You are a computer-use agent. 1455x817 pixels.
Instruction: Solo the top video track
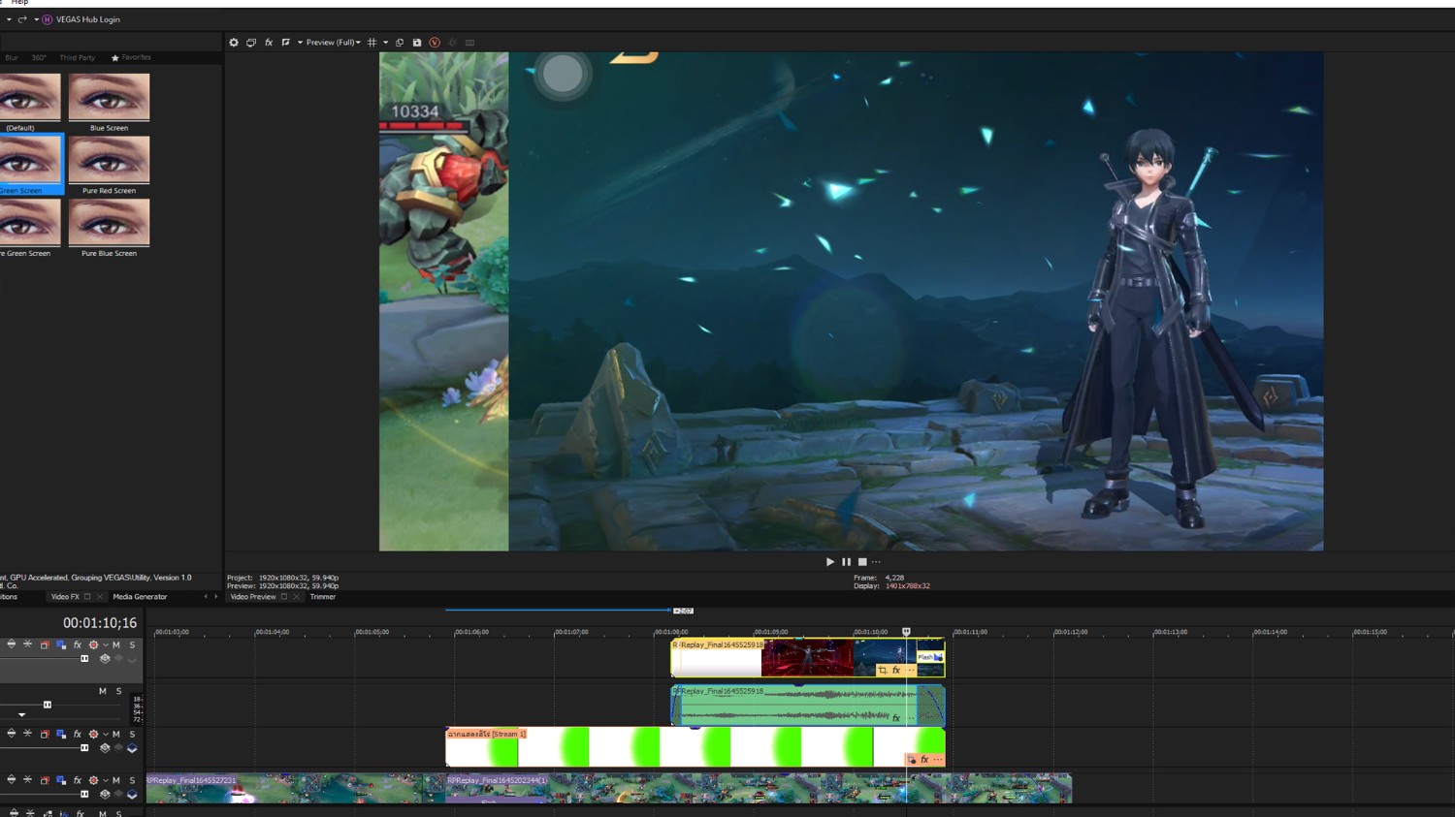133,644
